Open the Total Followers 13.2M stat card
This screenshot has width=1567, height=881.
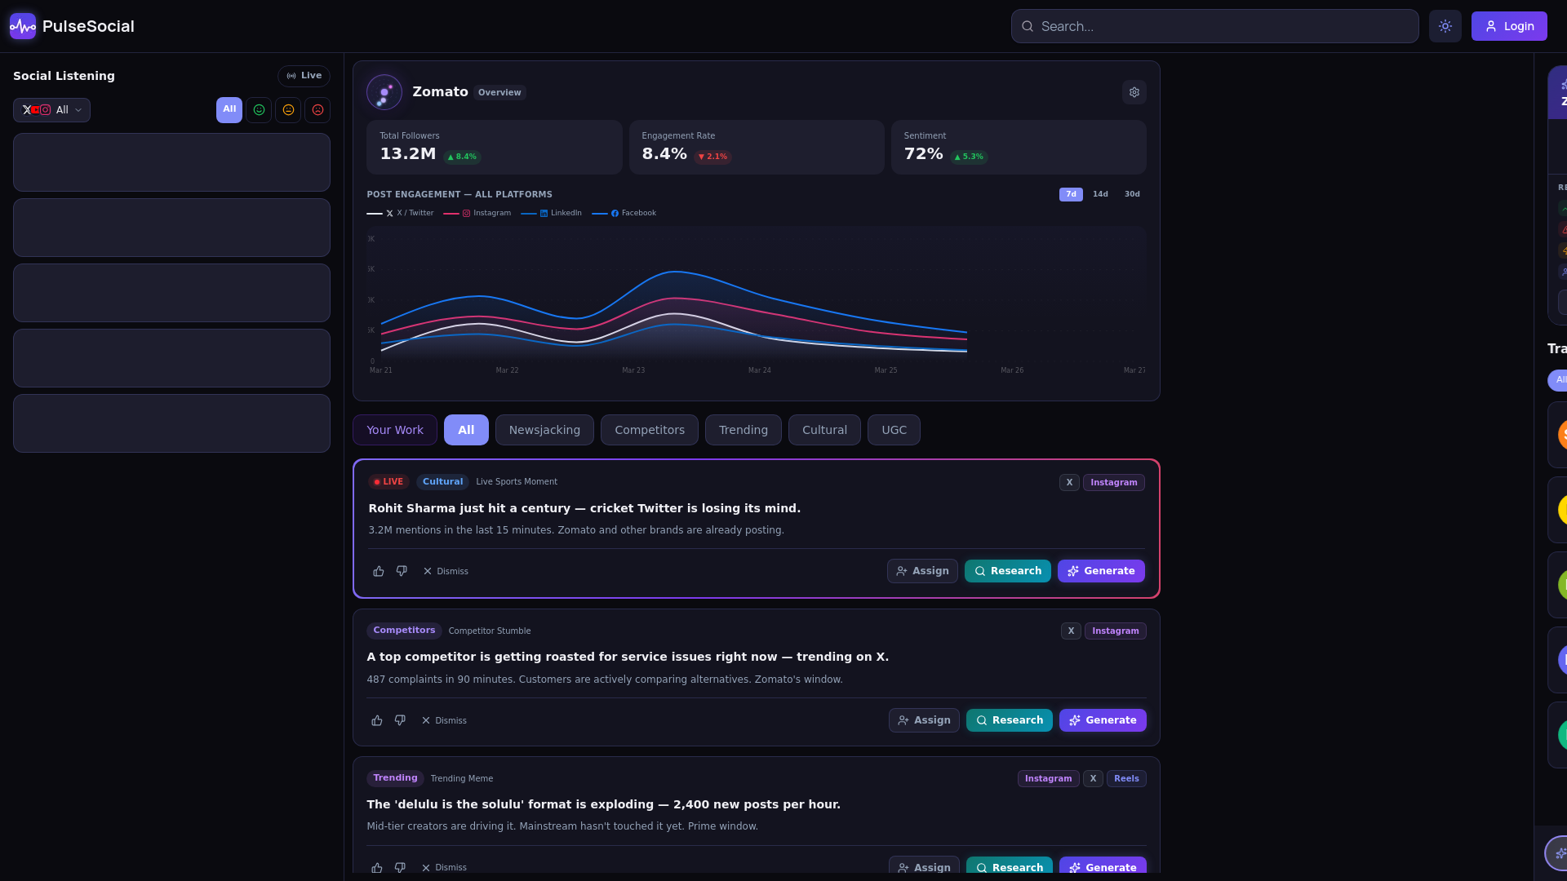495,148
